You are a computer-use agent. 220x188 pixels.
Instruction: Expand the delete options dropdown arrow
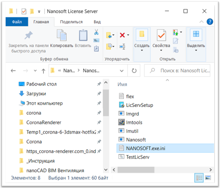128,35
